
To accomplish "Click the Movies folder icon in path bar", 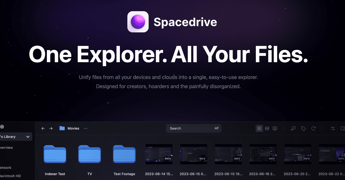I will click(62, 128).
